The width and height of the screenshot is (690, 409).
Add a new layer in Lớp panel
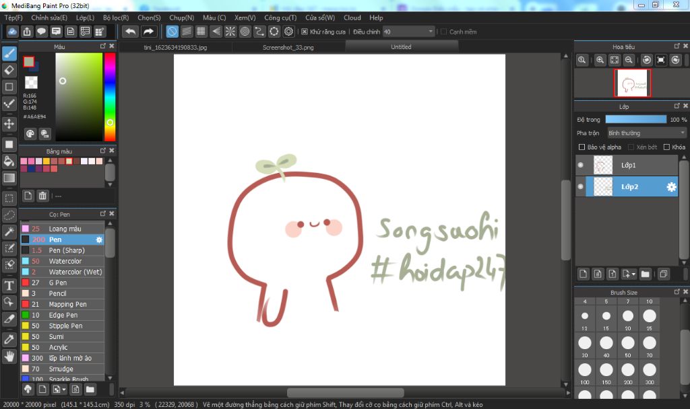coord(583,274)
